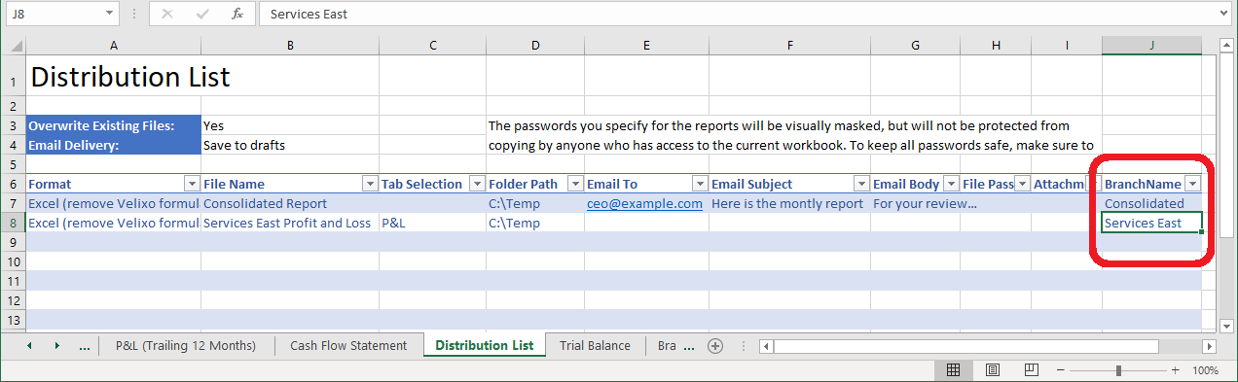
Task: Adjust the zoom slider handle
Action: click(1118, 370)
